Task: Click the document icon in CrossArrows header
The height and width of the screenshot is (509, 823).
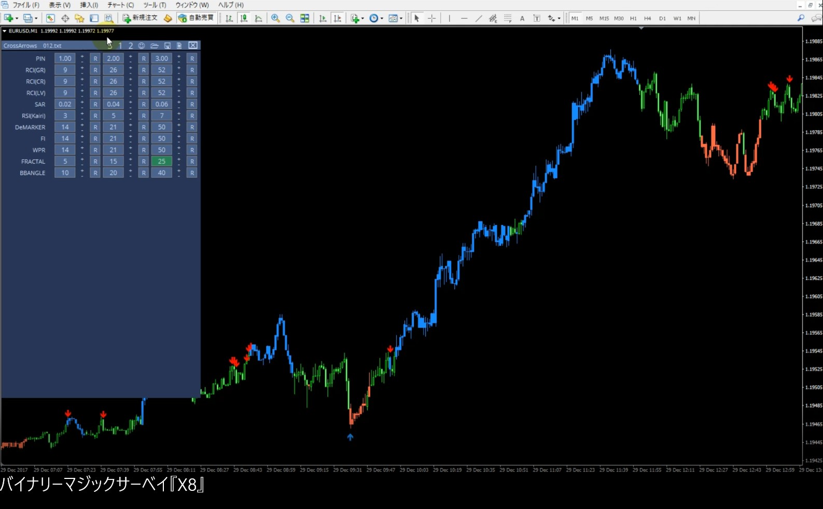Action: pos(179,46)
